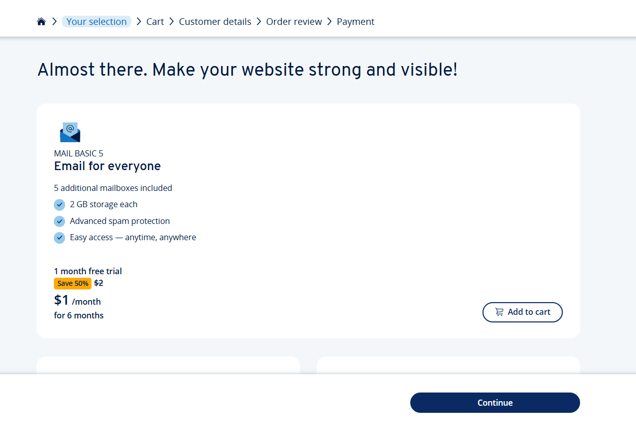This screenshot has width=636, height=424.
Task: Click the 'MAIL BASIC 5' label
Action: (79, 153)
